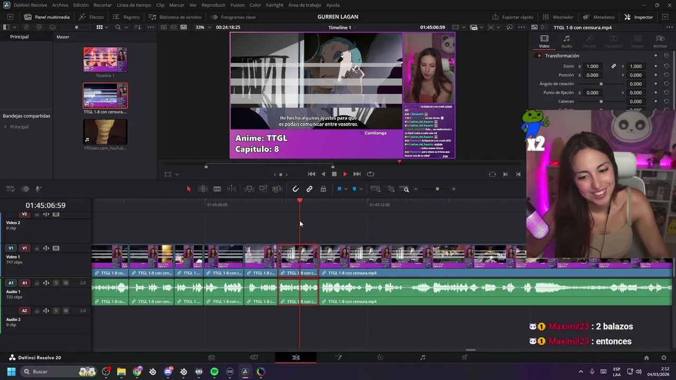Open the flag color dropdown arrow
676x380 pixels.
coord(346,189)
